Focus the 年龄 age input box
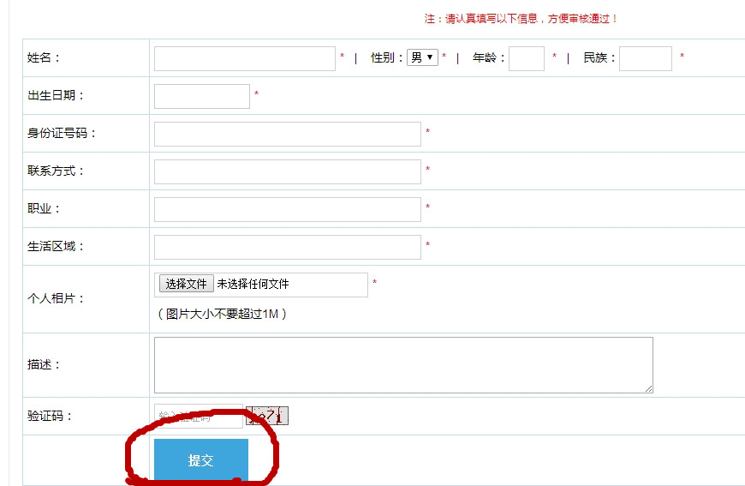 527,58
